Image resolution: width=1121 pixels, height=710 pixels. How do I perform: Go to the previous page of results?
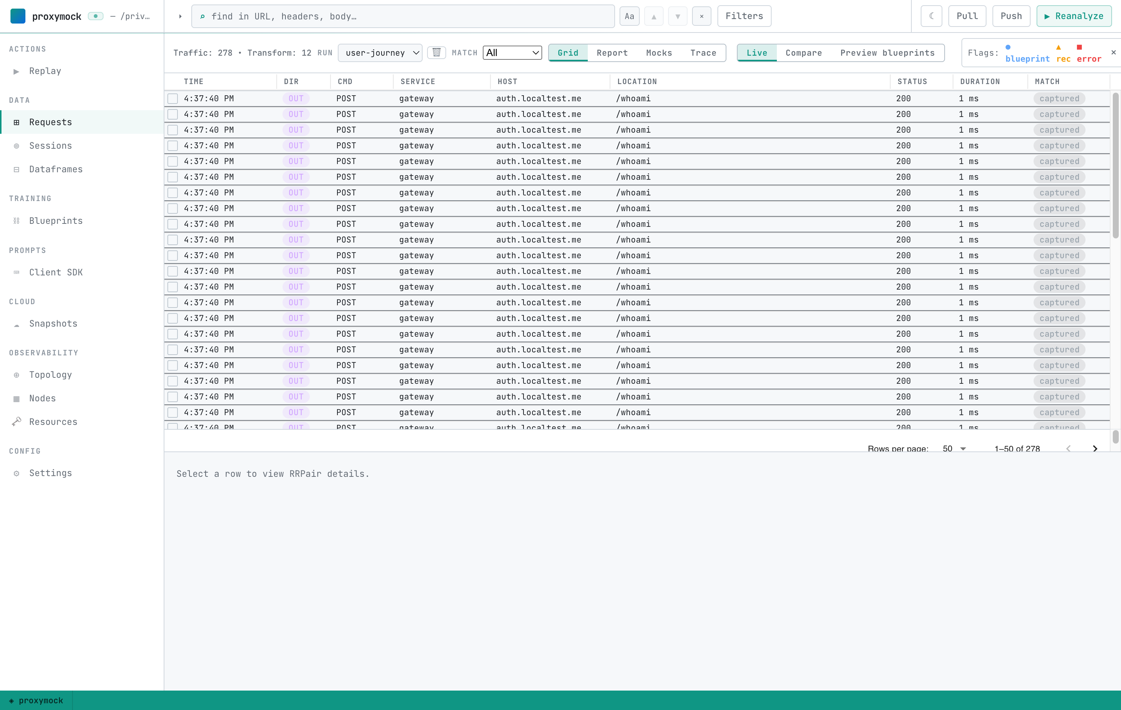1068,448
